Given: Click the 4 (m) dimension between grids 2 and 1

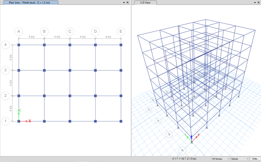Looking at the screenshot, I should [11, 108].
